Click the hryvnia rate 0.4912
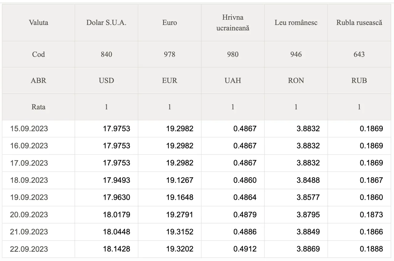This screenshot has width=394, height=261. 245,249
